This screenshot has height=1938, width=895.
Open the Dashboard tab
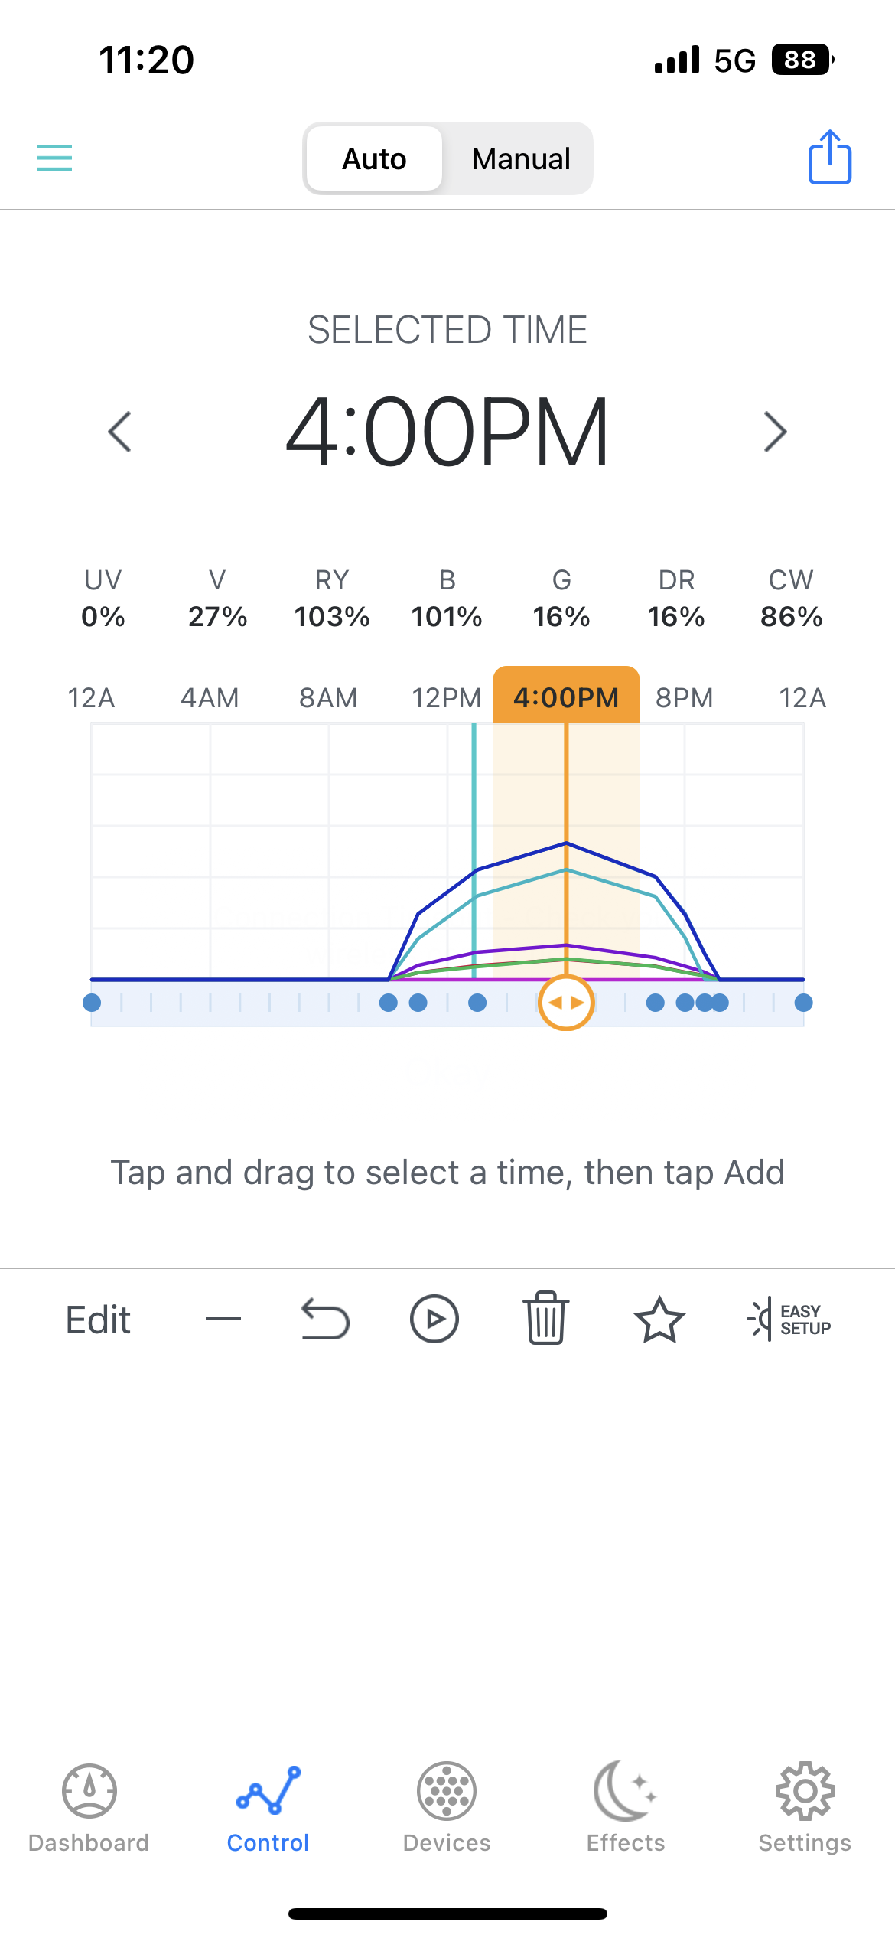pos(89,1808)
